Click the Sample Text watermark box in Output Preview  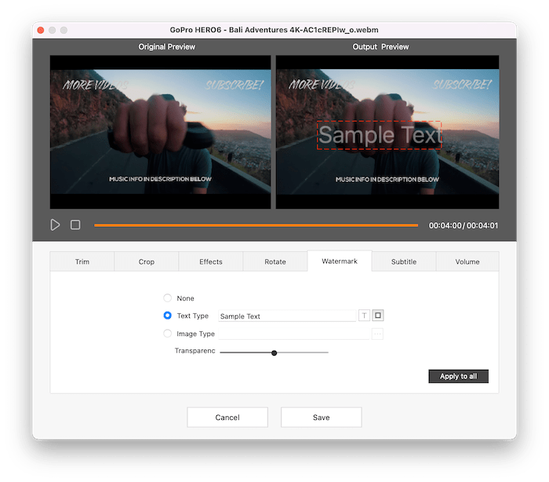(x=379, y=136)
